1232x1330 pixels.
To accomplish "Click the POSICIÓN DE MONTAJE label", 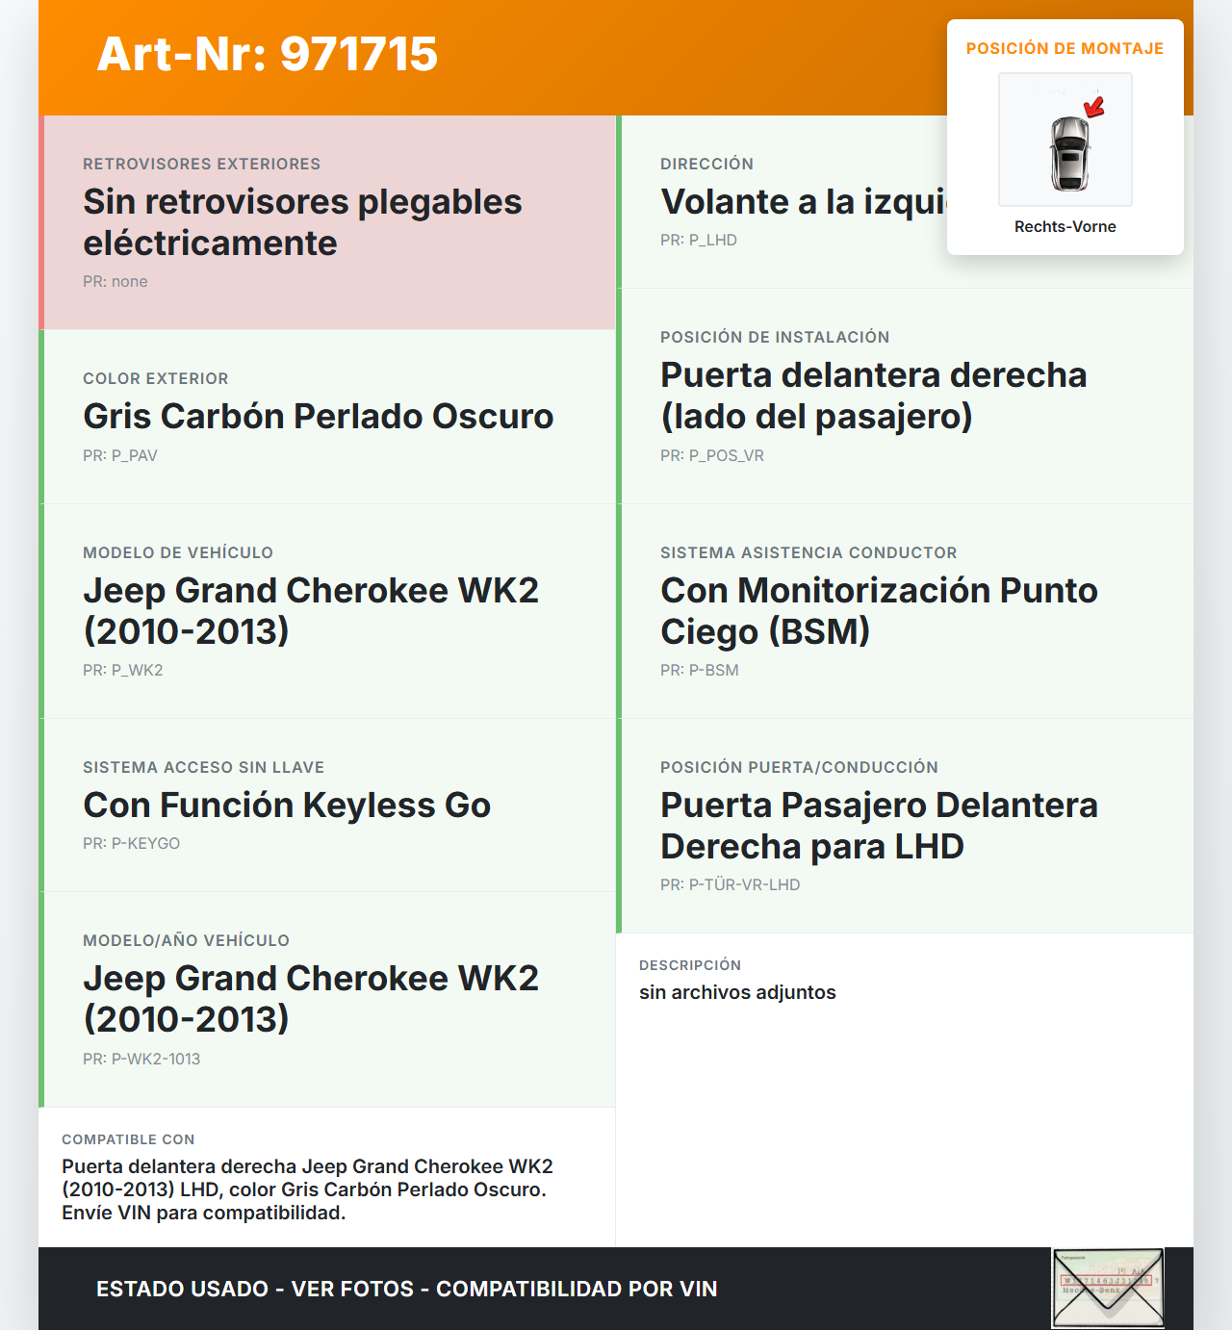I will (x=1065, y=48).
